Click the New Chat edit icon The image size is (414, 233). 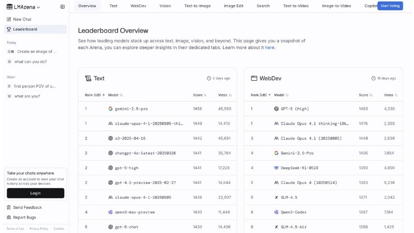click(9, 19)
